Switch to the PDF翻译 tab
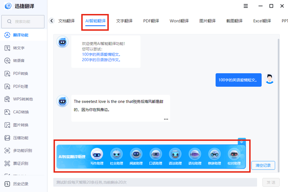 (151, 21)
